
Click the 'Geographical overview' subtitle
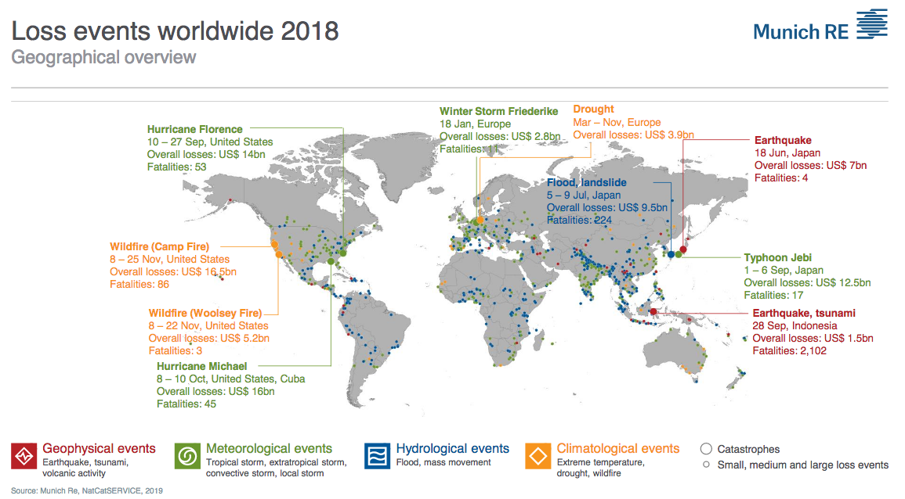tap(103, 57)
